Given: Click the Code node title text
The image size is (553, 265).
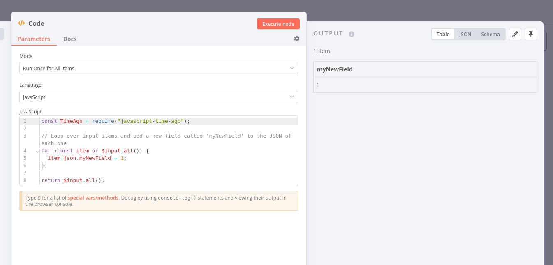Looking at the screenshot, I should point(36,23).
